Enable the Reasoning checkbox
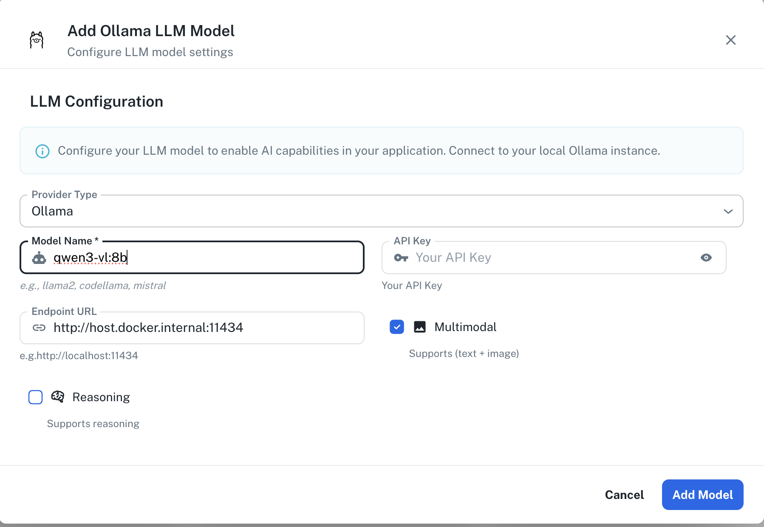Image resolution: width=764 pixels, height=527 pixels. pyautogui.click(x=35, y=397)
